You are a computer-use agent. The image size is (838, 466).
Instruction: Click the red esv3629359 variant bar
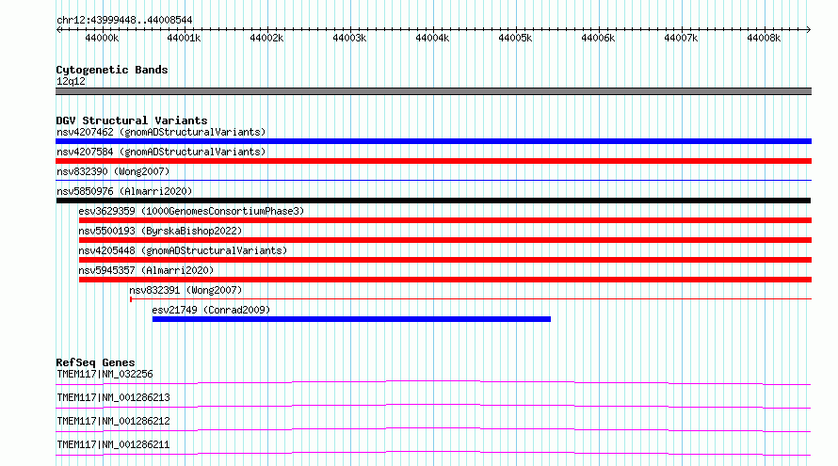(445, 220)
